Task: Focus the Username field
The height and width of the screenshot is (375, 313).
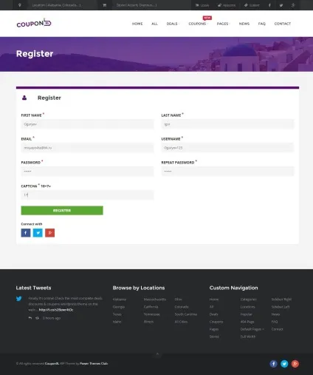Action: click(227, 148)
